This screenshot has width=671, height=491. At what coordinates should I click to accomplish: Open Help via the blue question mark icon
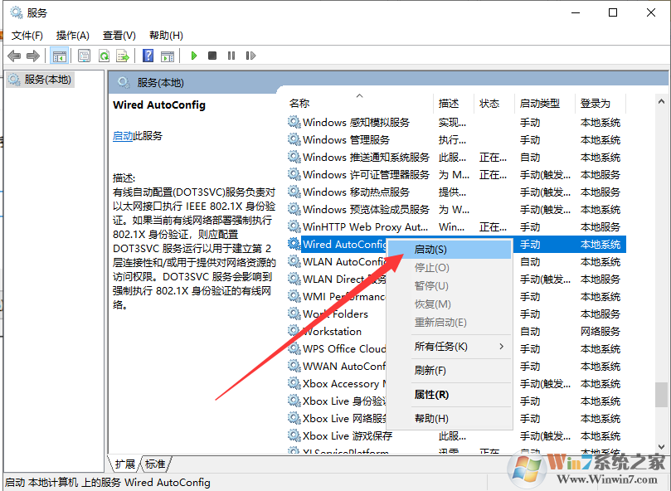148,55
